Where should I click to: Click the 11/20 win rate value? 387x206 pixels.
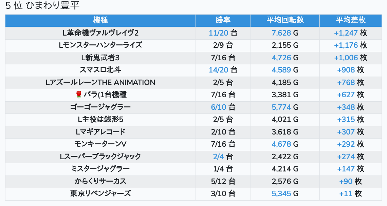click(218, 33)
